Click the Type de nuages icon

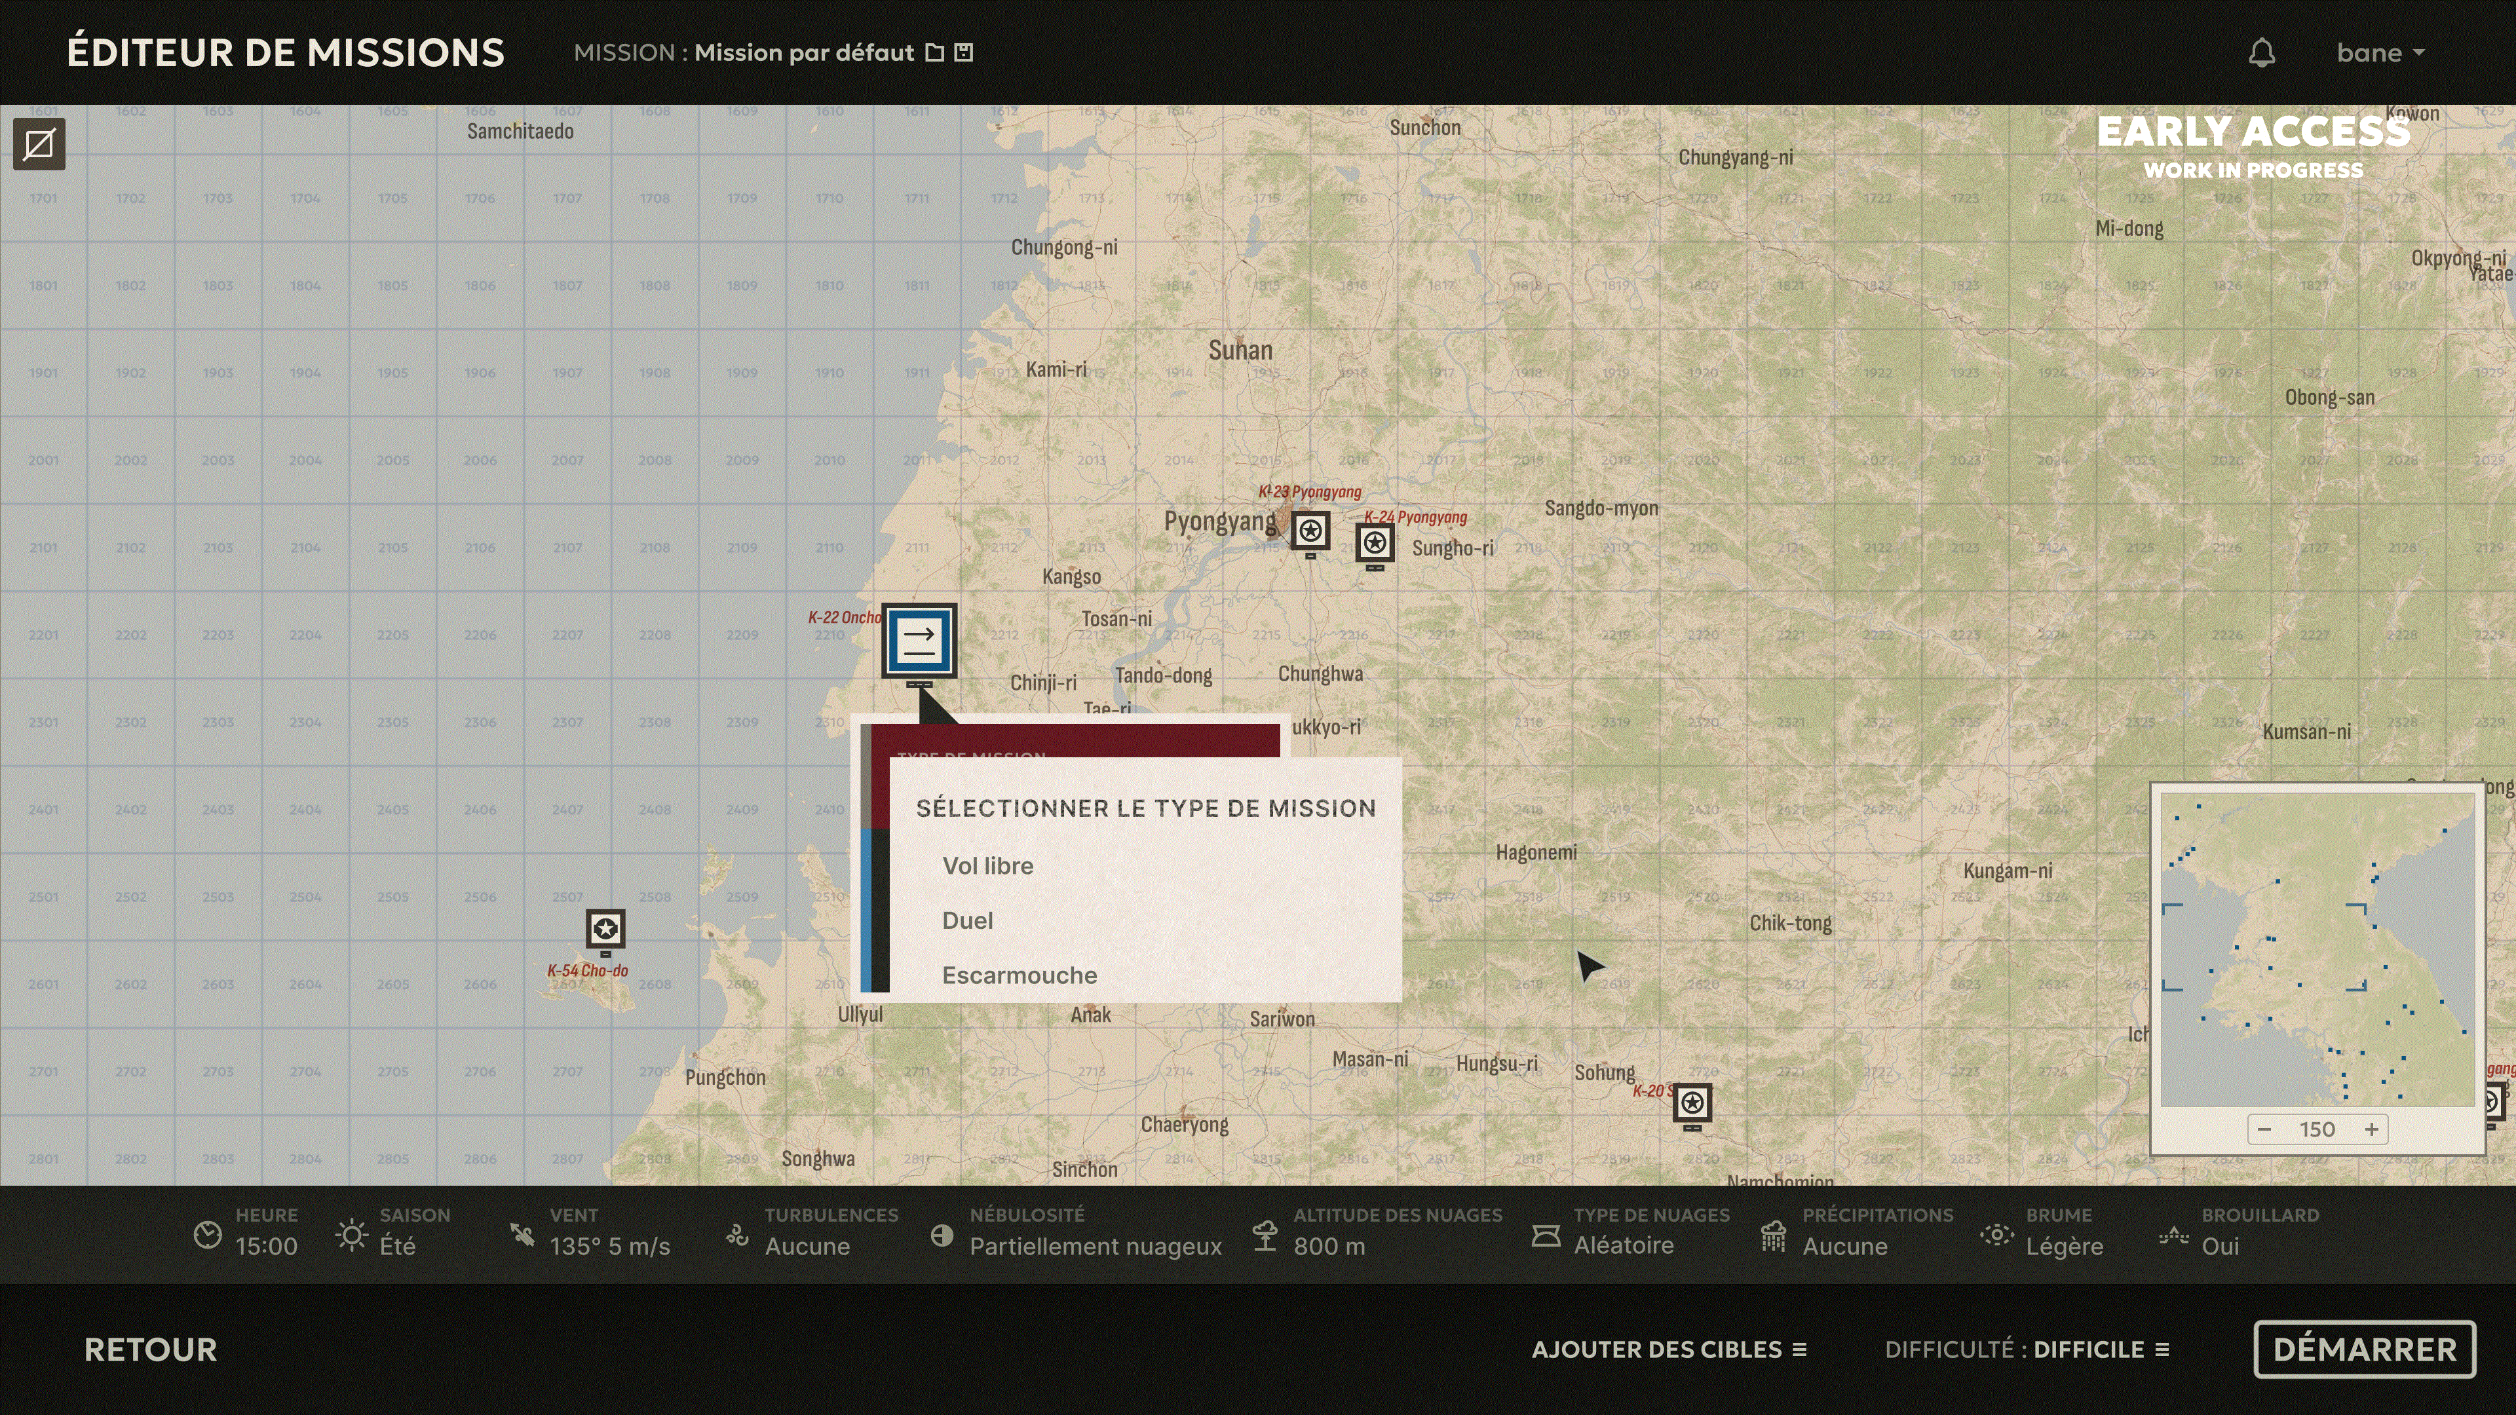1546,1236
